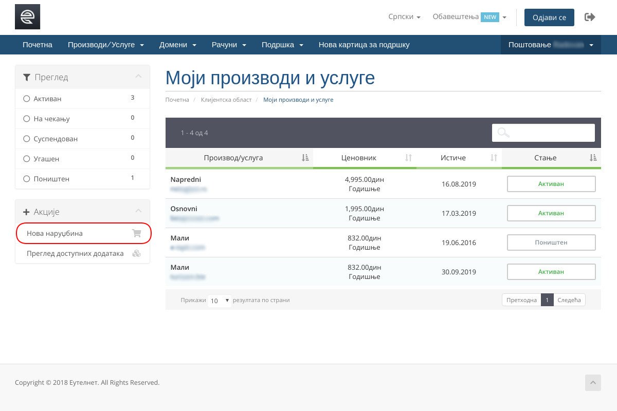This screenshot has height=411, width=617.
Task: Select the Активан filter radio
Action: [27, 99]
